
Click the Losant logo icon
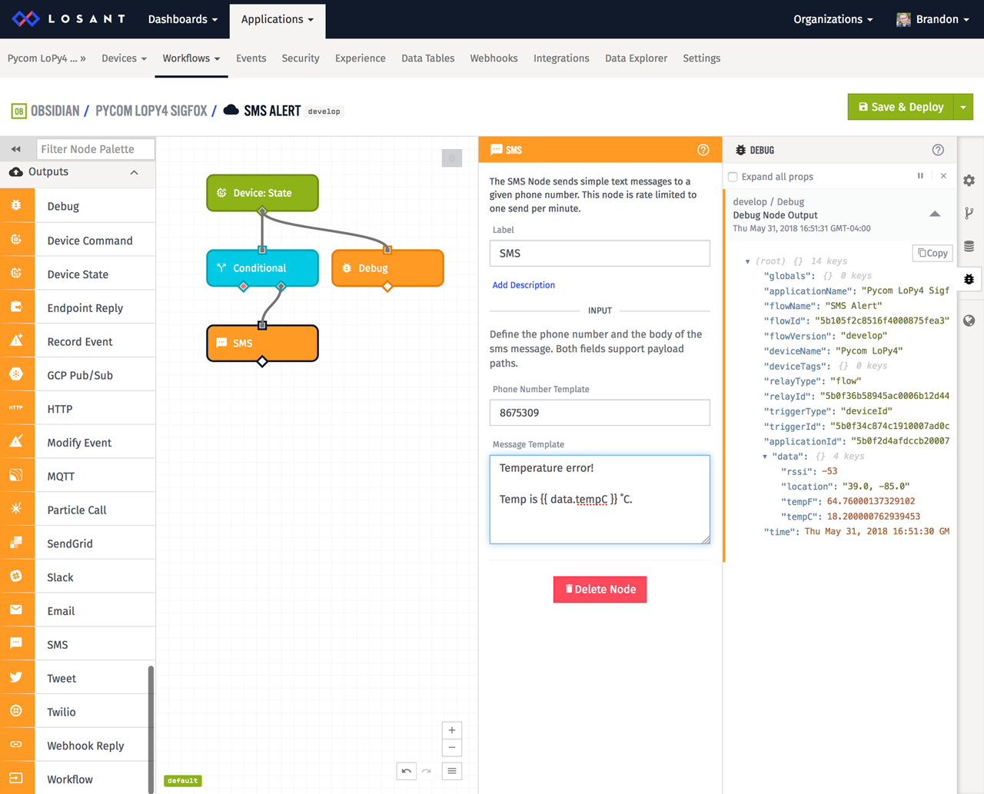tap(26, 19)
